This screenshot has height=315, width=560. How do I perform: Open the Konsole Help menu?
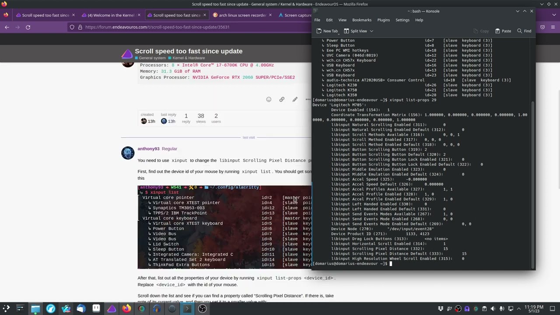coord(419,20)
